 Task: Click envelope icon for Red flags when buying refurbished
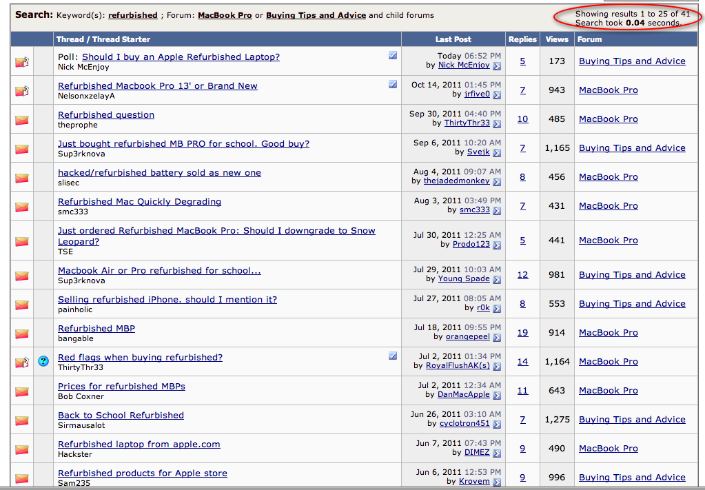coord(22,362)
